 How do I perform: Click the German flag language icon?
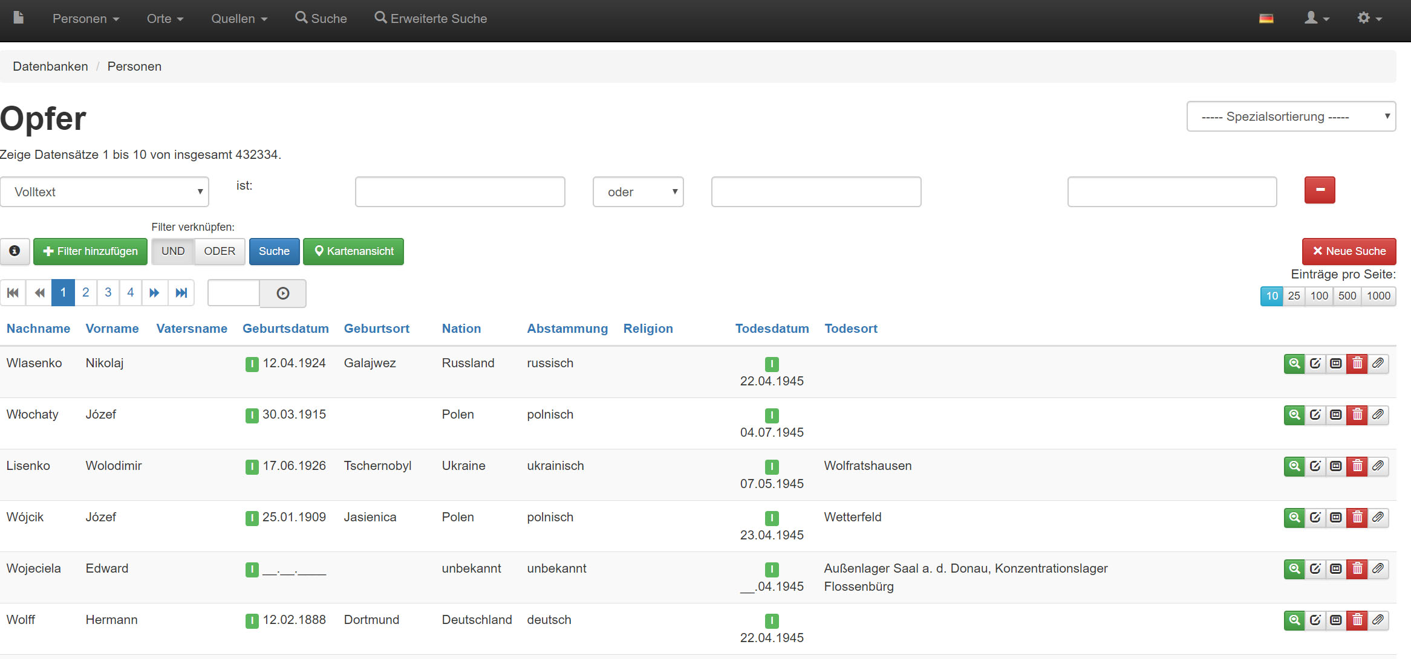[1266, 19]
